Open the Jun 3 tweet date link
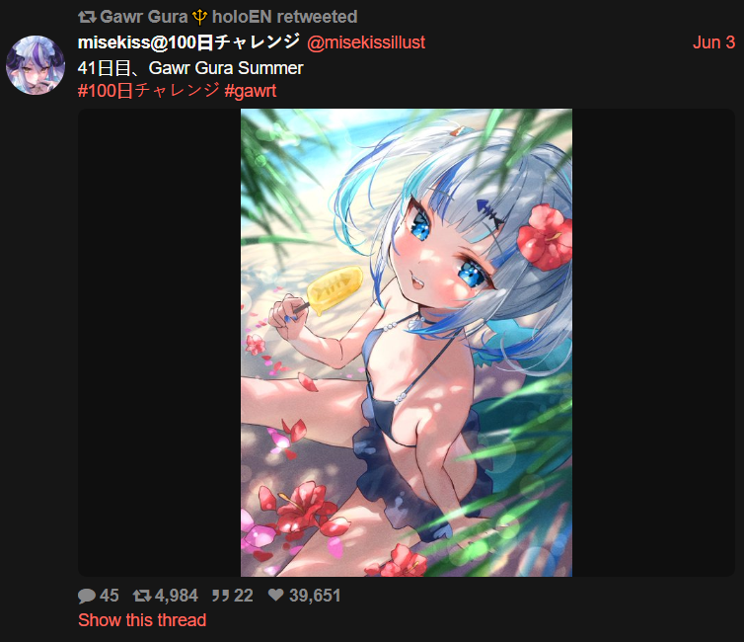The image size is (744, 642). (x=713, y=42)
